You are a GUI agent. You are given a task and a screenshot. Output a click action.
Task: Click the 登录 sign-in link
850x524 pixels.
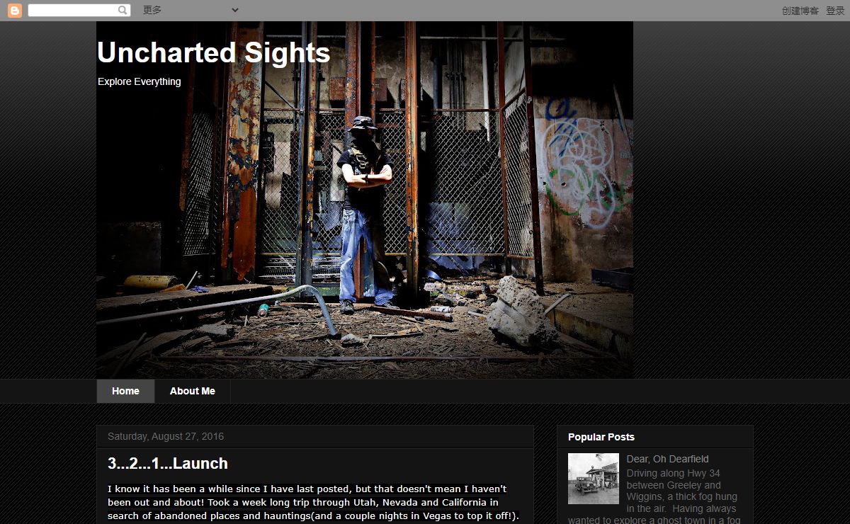click(x=835, y=11)
